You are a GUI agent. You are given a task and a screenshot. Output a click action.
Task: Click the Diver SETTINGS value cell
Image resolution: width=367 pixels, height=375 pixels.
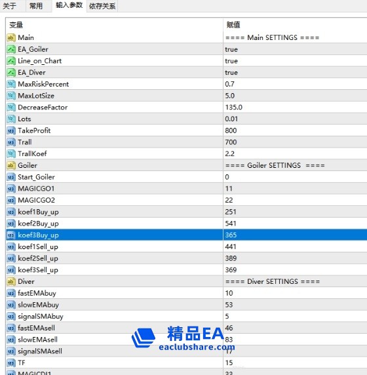tap(295, 281)
